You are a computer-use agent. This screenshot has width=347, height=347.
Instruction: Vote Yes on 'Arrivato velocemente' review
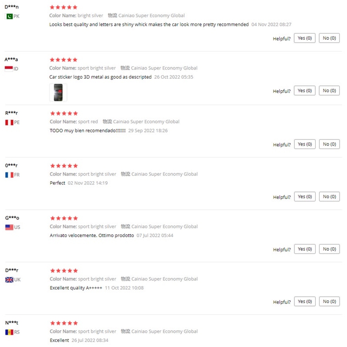(x=305, y=249)
